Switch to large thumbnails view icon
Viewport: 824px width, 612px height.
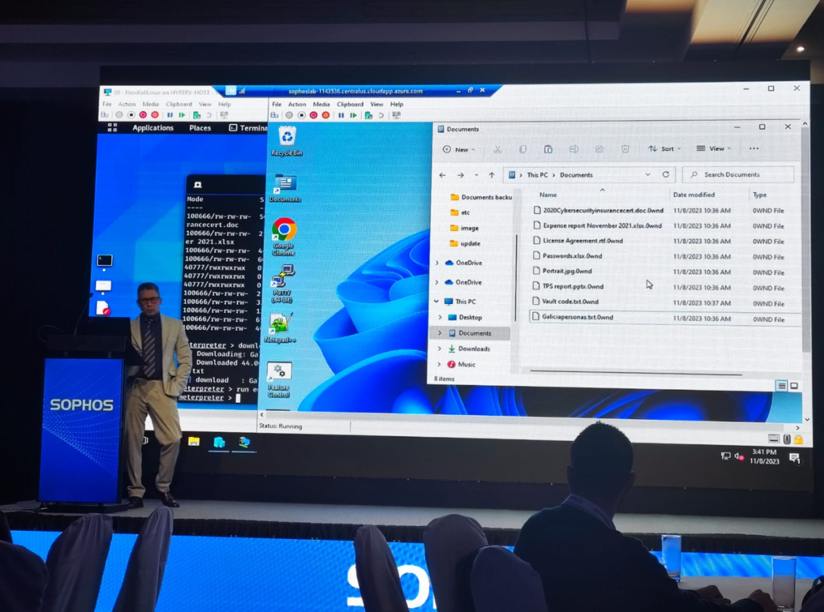coord(794,386)
